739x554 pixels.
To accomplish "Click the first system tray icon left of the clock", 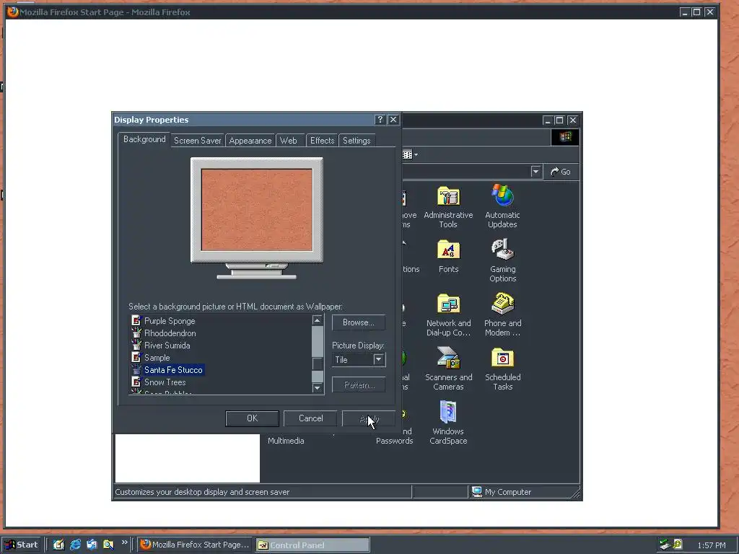I will 665,545.
